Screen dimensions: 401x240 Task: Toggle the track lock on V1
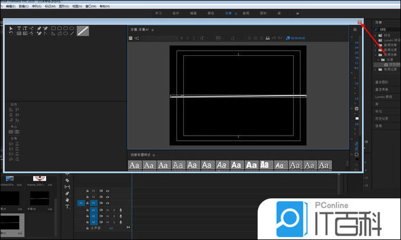click(x=87, y=203)
